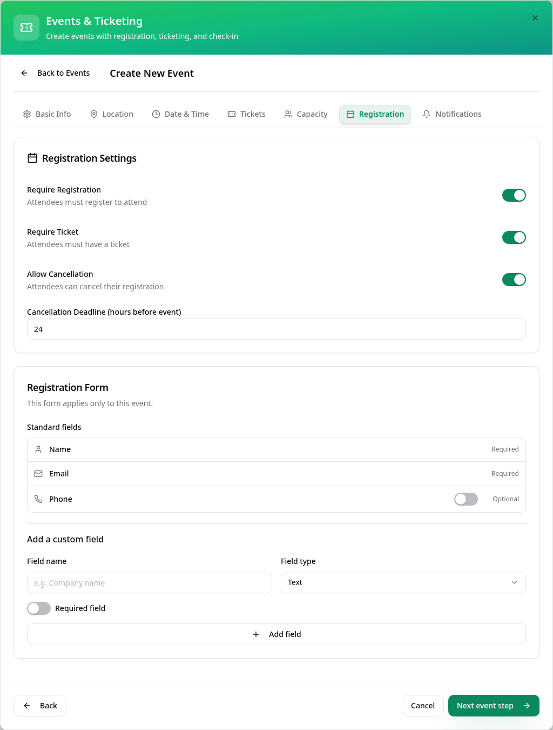Click the 'Required' label in the Email row

tap(505, 474)
